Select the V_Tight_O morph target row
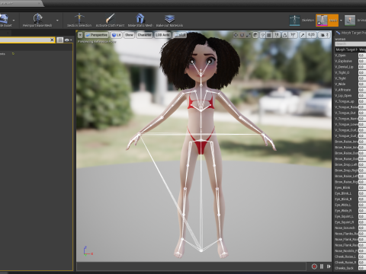 (350, 72)
